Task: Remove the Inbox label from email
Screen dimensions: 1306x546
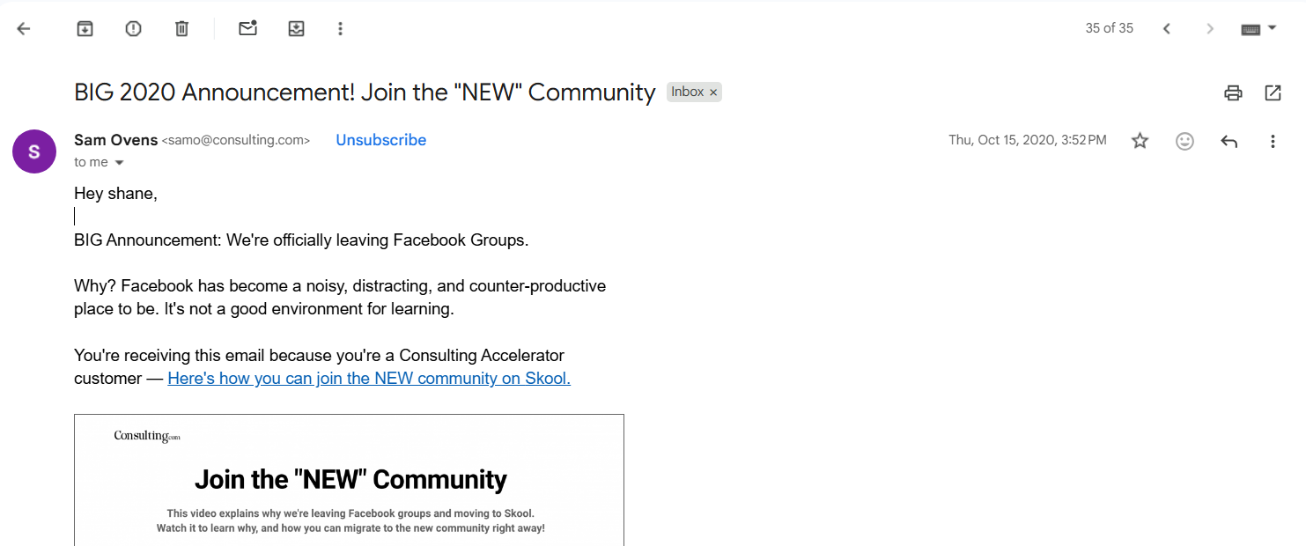Action: tap(713, 92)
